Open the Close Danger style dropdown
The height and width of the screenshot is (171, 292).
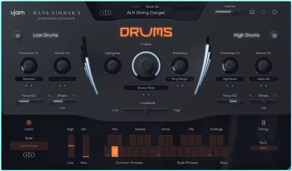tap(29, 146)
